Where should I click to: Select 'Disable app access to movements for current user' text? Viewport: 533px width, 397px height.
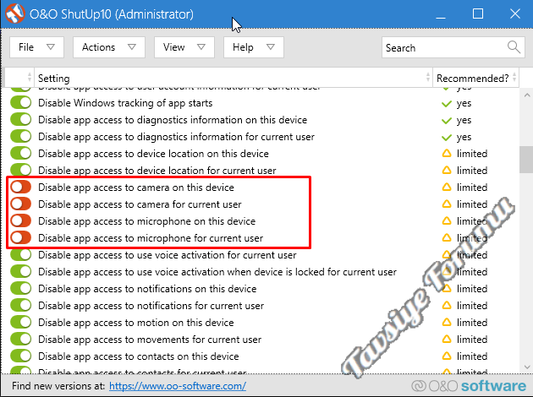pyautogui.click(x=150, y=340)
